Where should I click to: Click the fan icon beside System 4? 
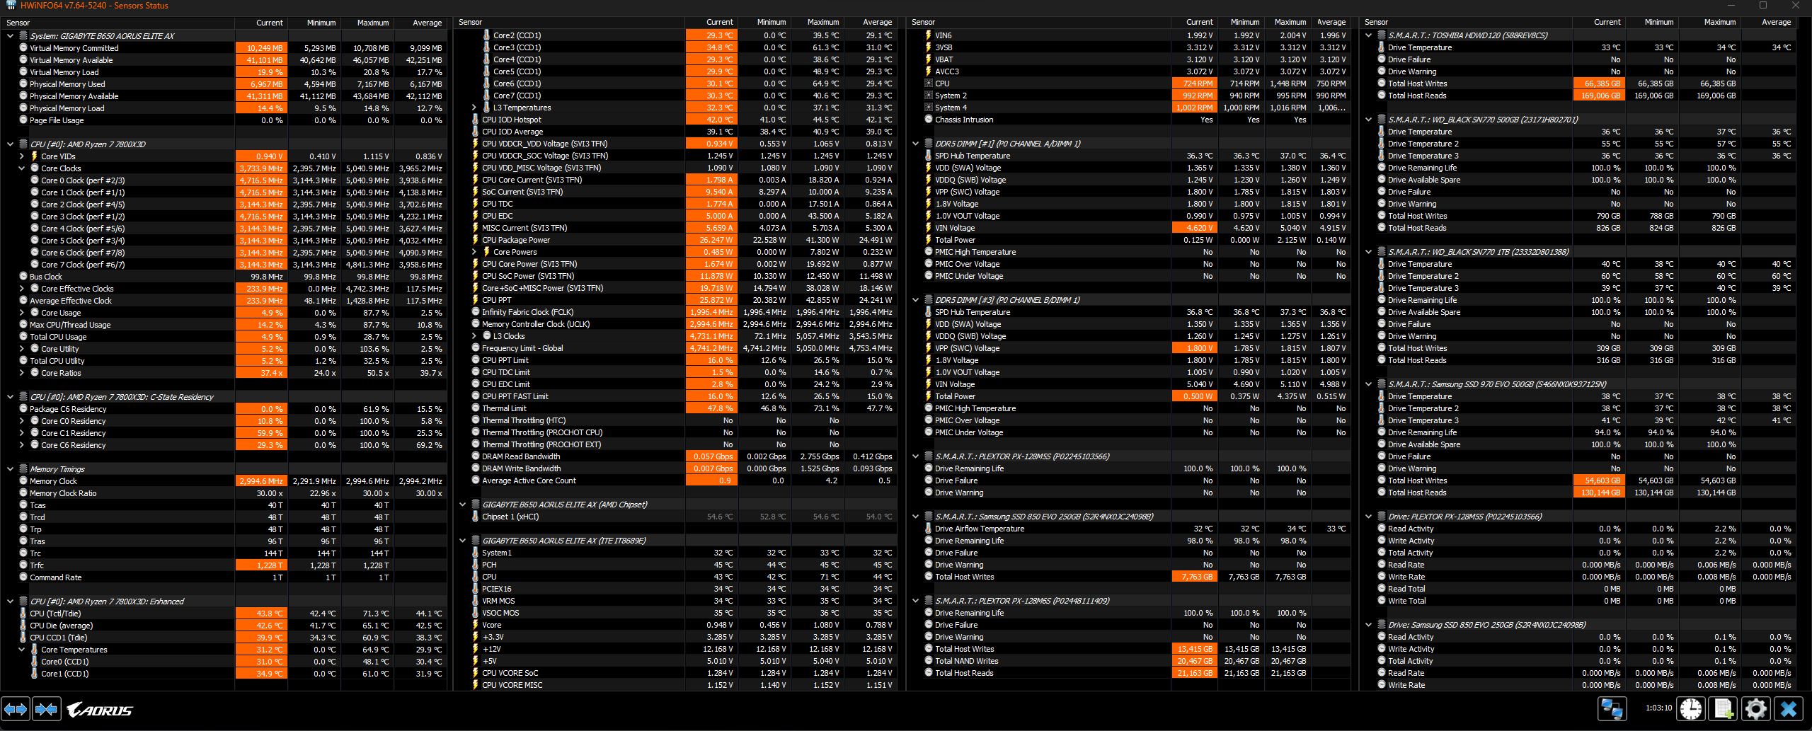pyautogui.click(x=929, y=108)
